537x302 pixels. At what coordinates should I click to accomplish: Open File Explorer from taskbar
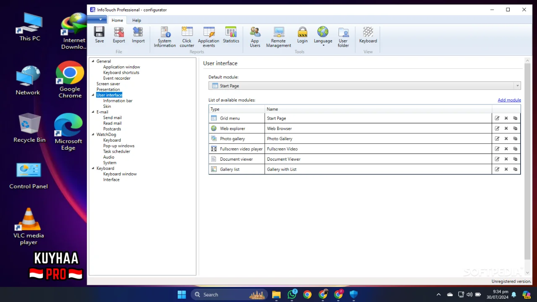(x=276, y=294)
